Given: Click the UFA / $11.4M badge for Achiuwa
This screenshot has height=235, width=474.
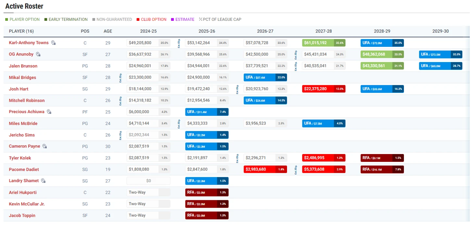Looking at the screenshot, I should coord(207,112).
